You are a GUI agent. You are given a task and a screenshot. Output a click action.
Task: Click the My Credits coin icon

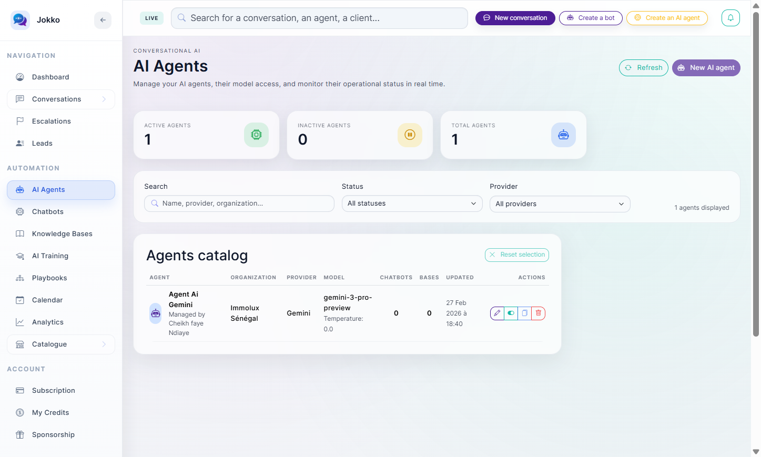pos(20,413)
